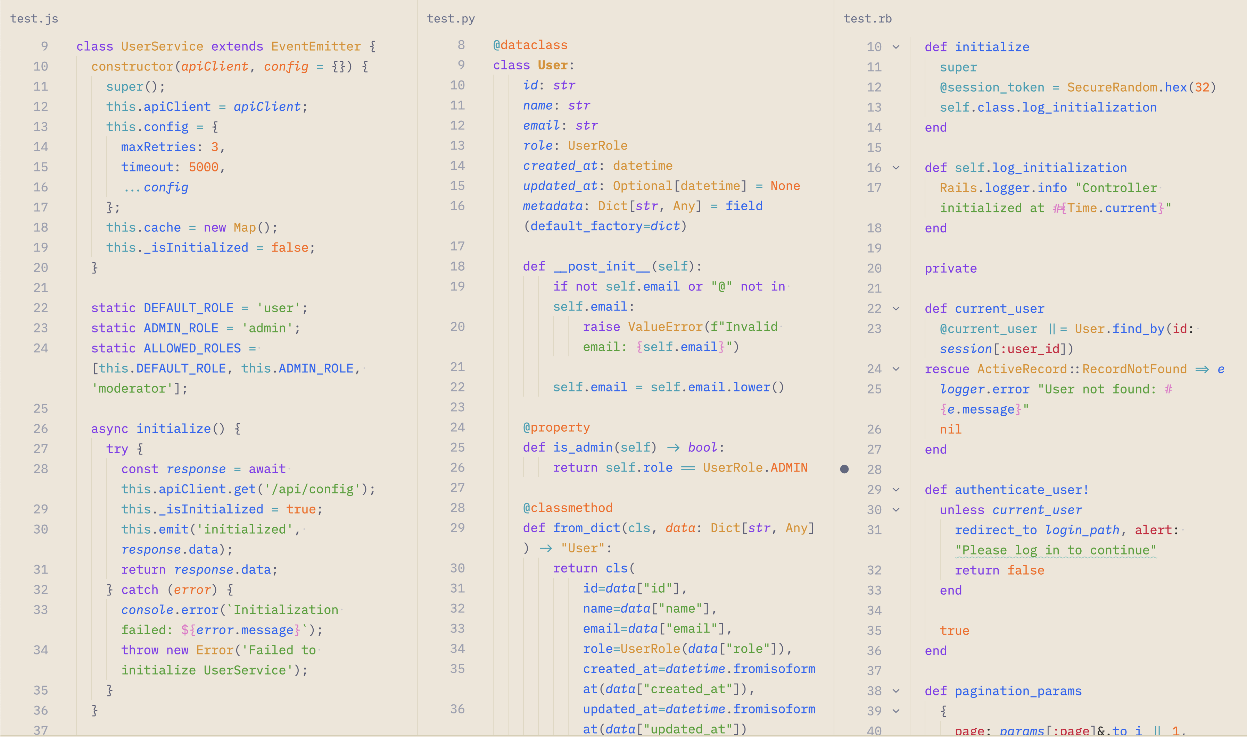Click 'maxRetries' property in test.js
The image size is (1247, 737).
point(158,147)
